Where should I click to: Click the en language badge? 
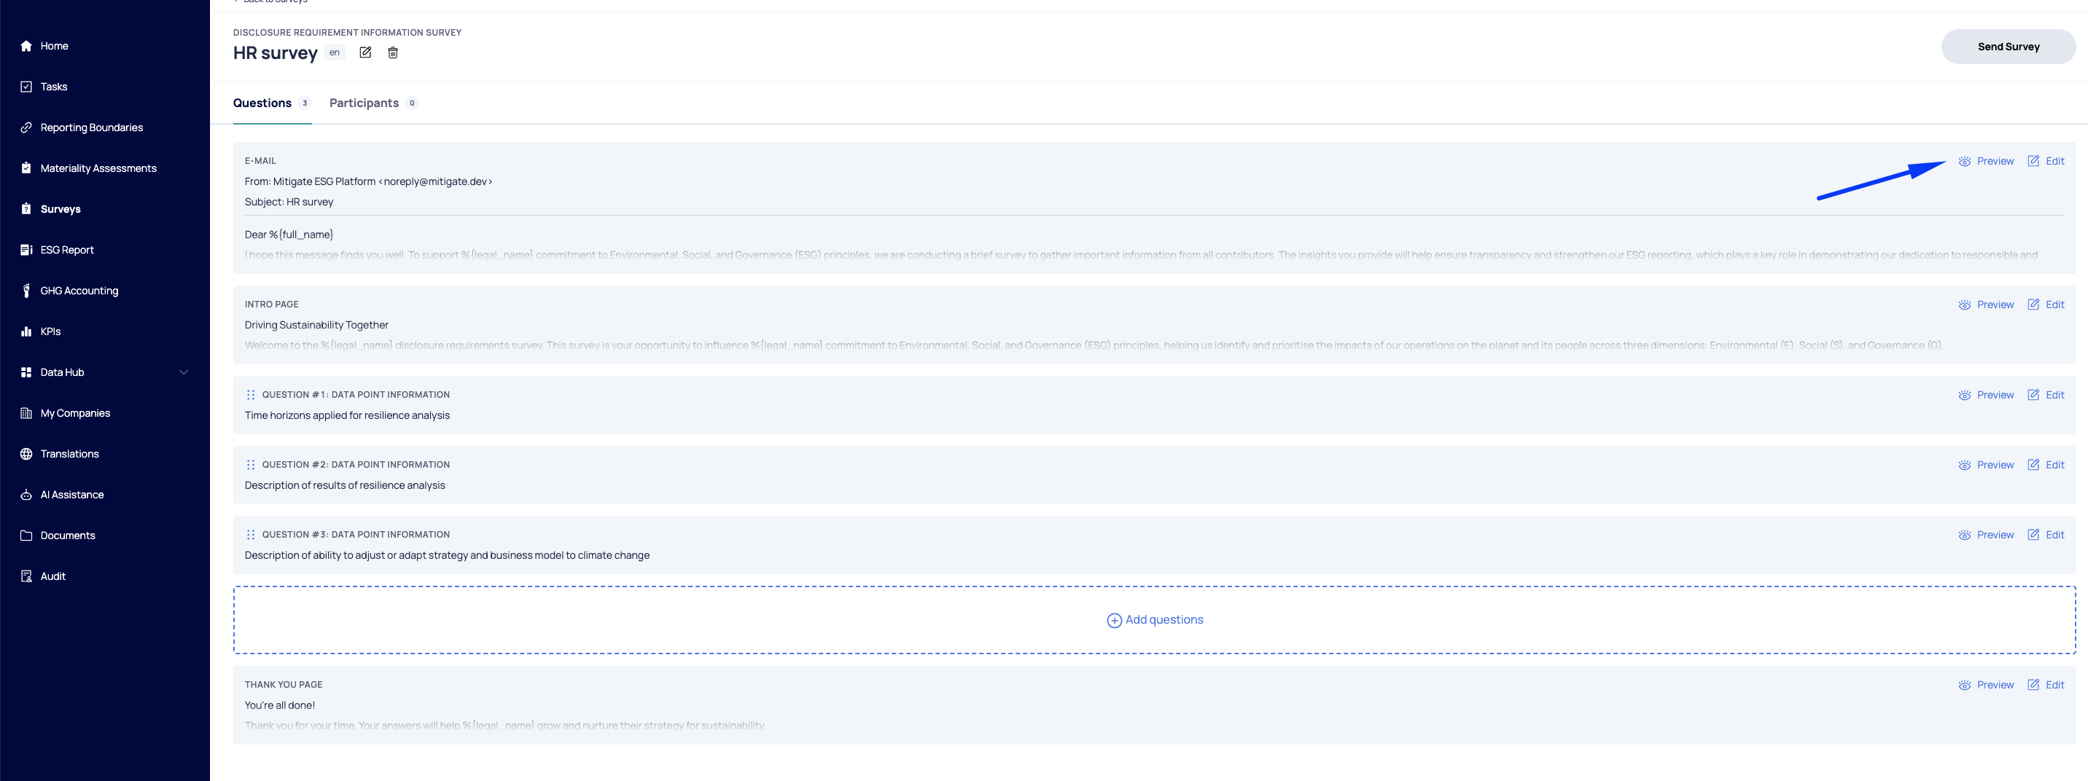tap(334, 52)
